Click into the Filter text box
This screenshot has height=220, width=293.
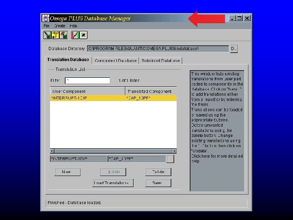87,81
